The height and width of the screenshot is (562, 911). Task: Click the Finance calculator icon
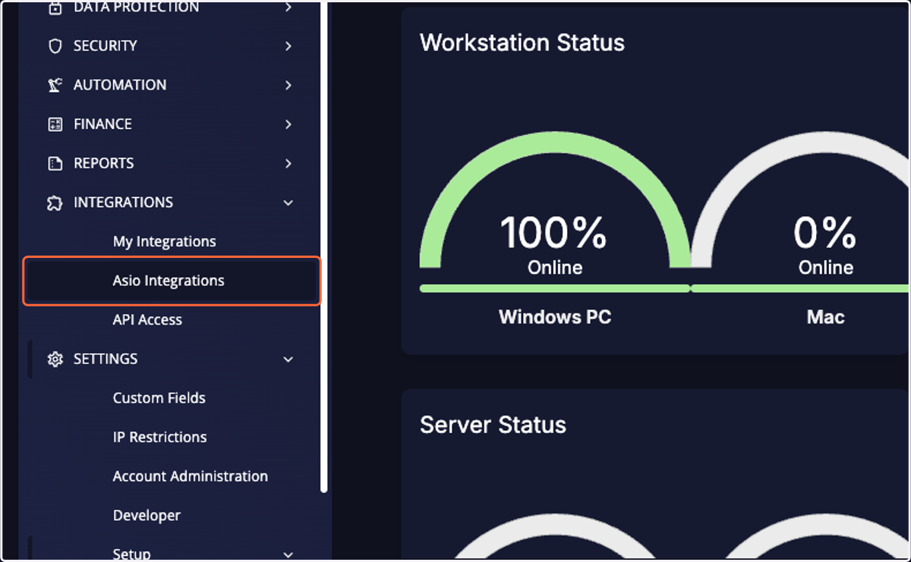point(55,124)
